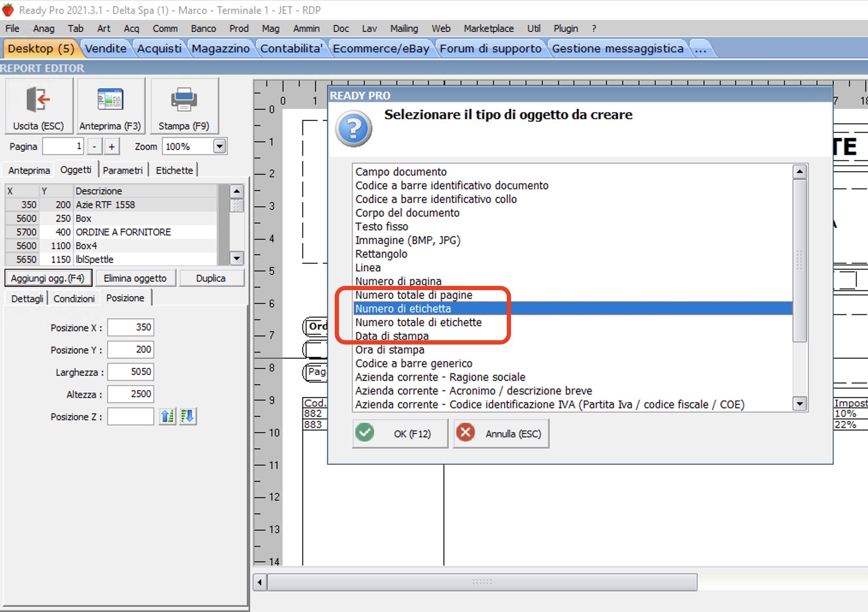Click Aggiungi ogg.(F4) button
The width and height of the screenshot is (868, 612).
click(x=48, y=278)
